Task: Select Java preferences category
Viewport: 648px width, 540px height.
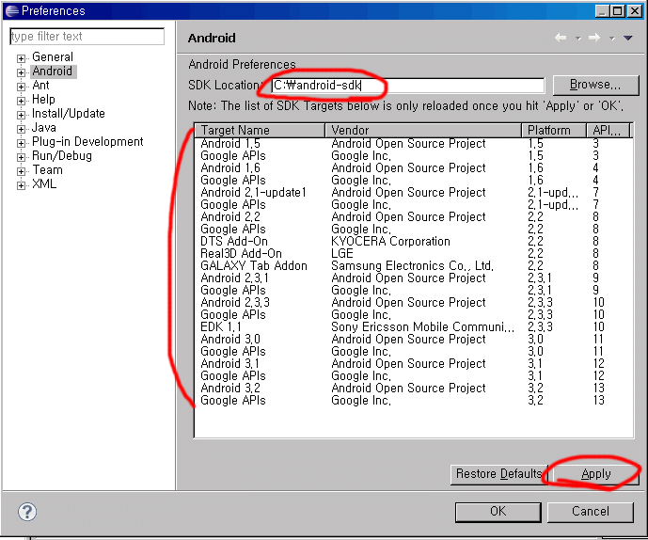Action: click(x=44, y=127)
